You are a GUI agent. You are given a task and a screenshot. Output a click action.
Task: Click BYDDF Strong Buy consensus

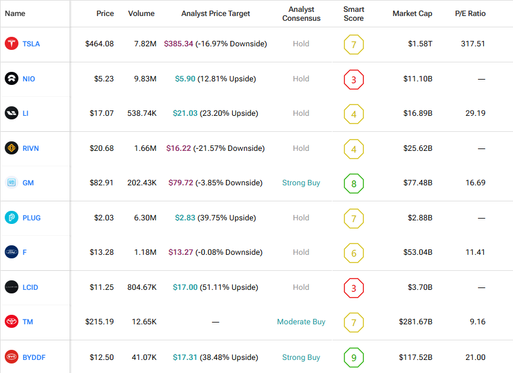(x=301, y=358)
